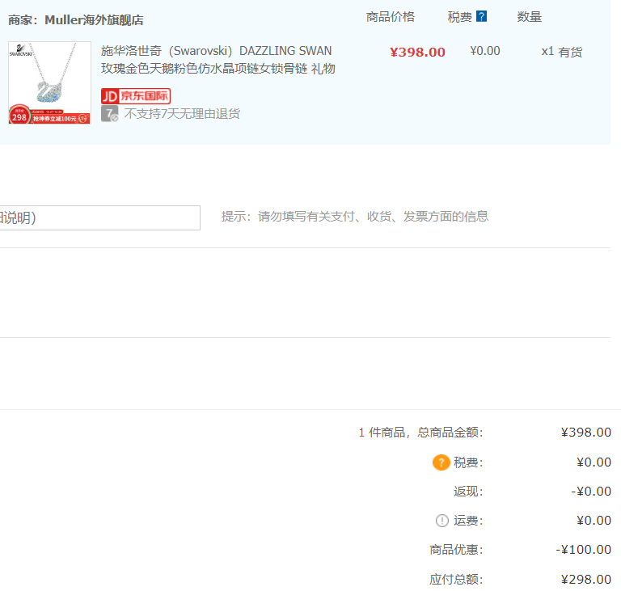Click the -¥0.00 cashback value
Image resolution: width=621 pixels, height=591 pixels.
click(591, 492)
